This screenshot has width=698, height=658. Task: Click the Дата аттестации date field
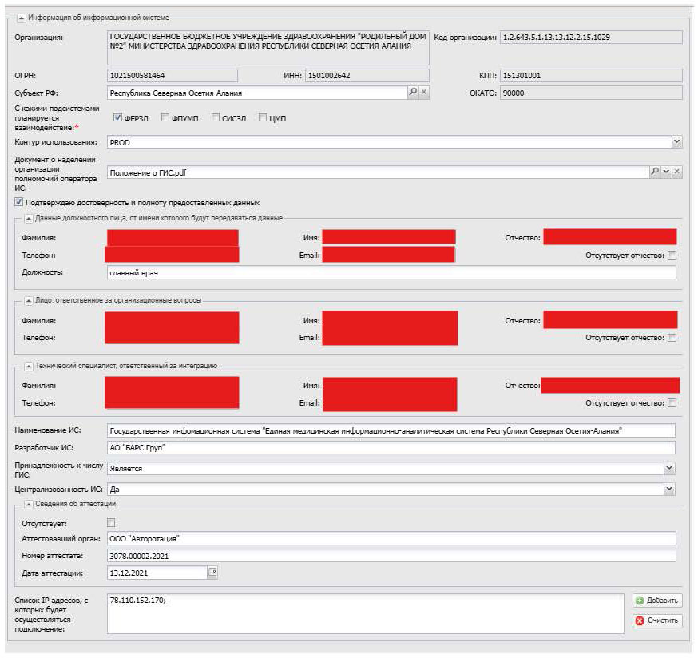pyautogui.click(x=157, y=573)
